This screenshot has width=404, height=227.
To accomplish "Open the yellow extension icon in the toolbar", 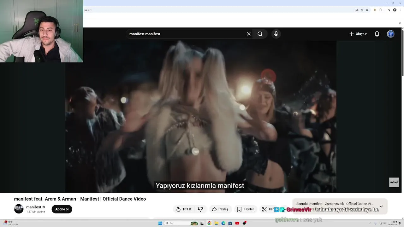I will pyautogui.click(x=375, y=10).
